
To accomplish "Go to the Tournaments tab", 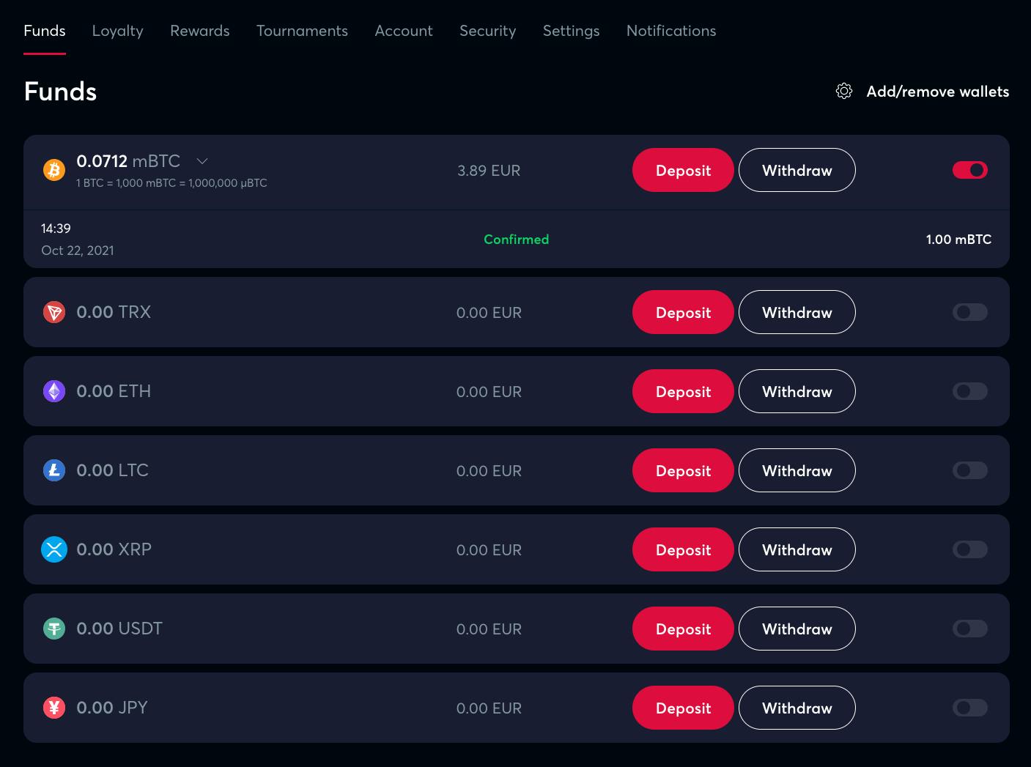I will pyautogui.click(x=302, y=31).
